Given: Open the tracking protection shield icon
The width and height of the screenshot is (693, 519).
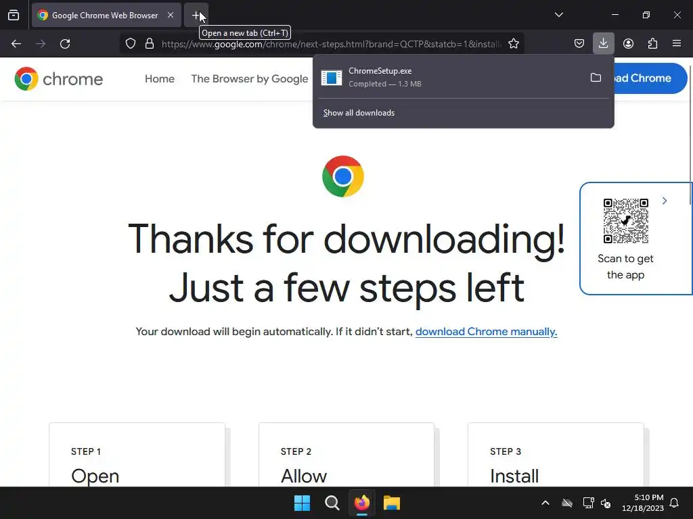Looking at the screenshot, I should tap(131, 44).
